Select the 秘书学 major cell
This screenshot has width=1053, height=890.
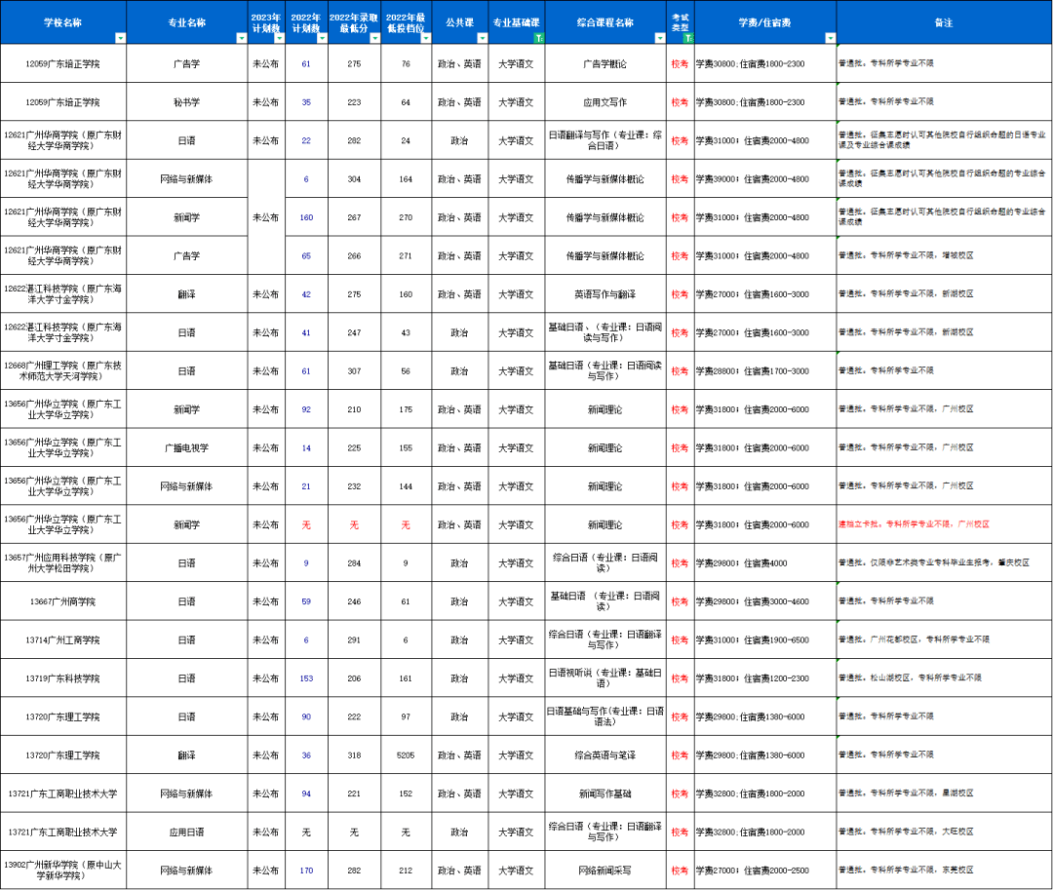point(186,102)
